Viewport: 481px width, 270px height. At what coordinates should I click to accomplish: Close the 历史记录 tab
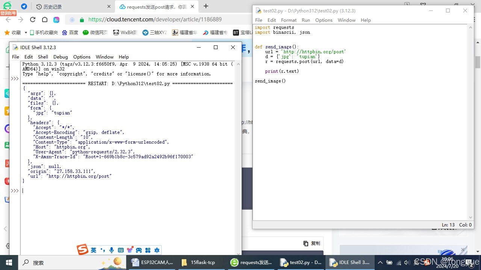point(109,6)
